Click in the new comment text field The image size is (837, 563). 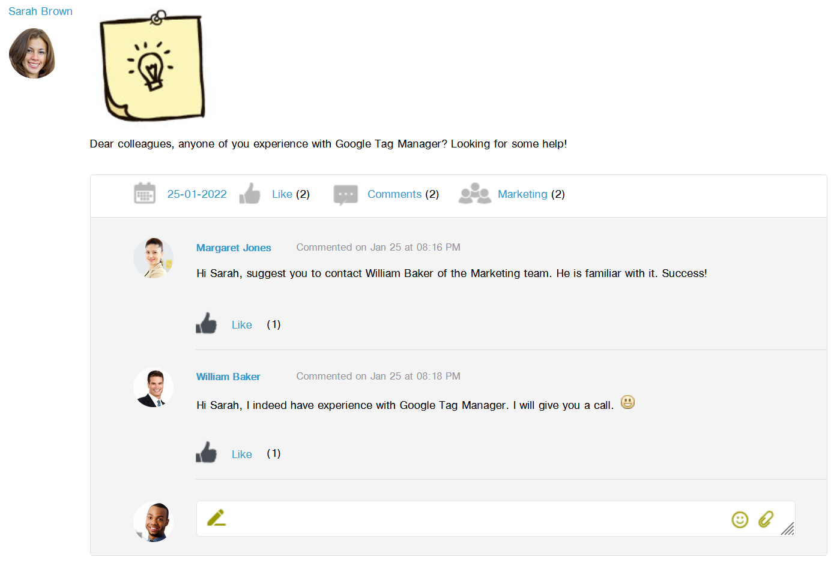coord(474,519)
